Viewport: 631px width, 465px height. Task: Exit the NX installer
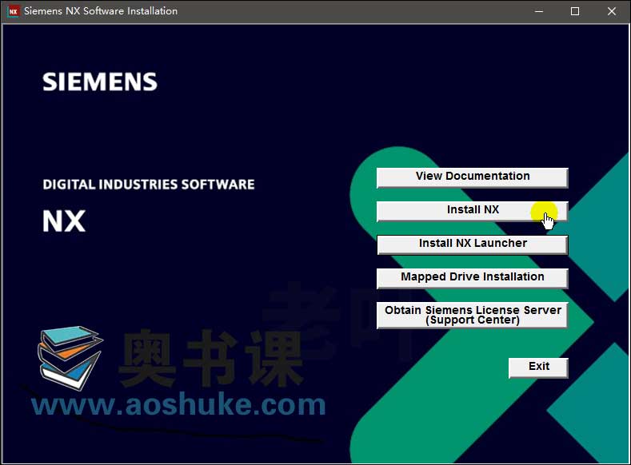coord(538,368)
